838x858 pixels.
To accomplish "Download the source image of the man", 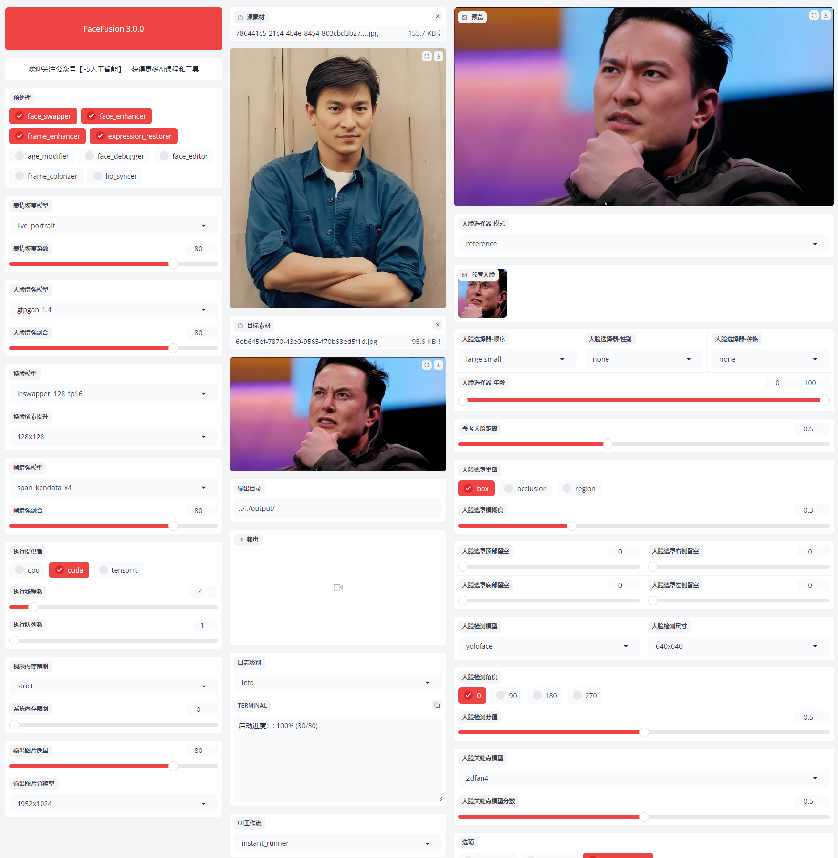I will (439, 56).
